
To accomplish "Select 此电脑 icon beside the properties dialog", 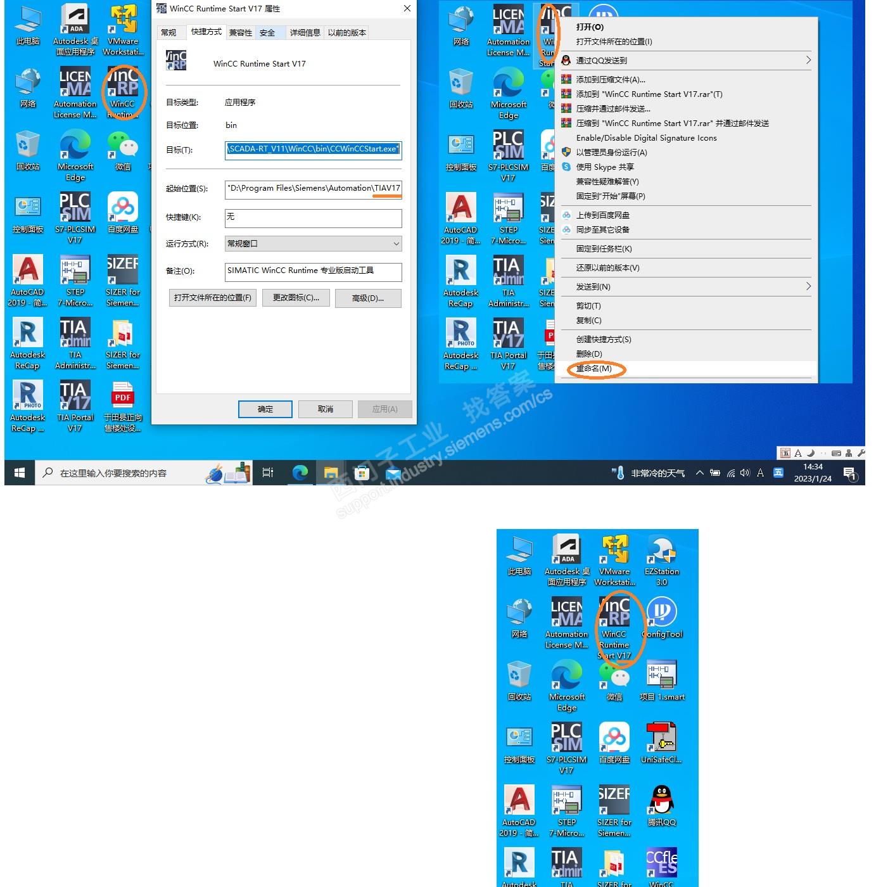I will click(28, 25).
